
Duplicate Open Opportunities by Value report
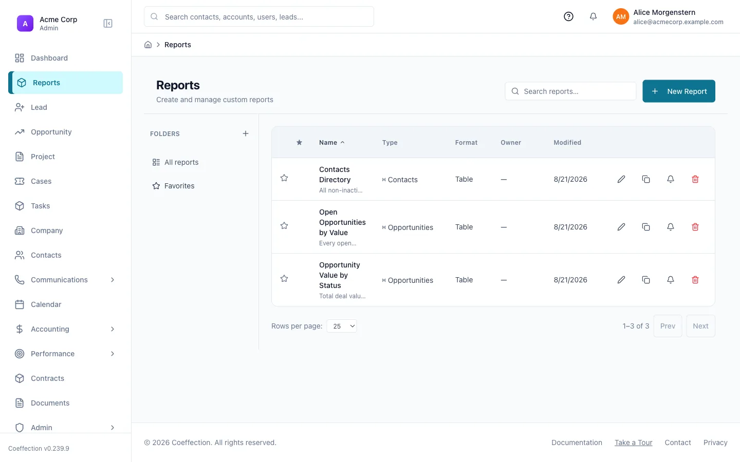coord(646,227)
